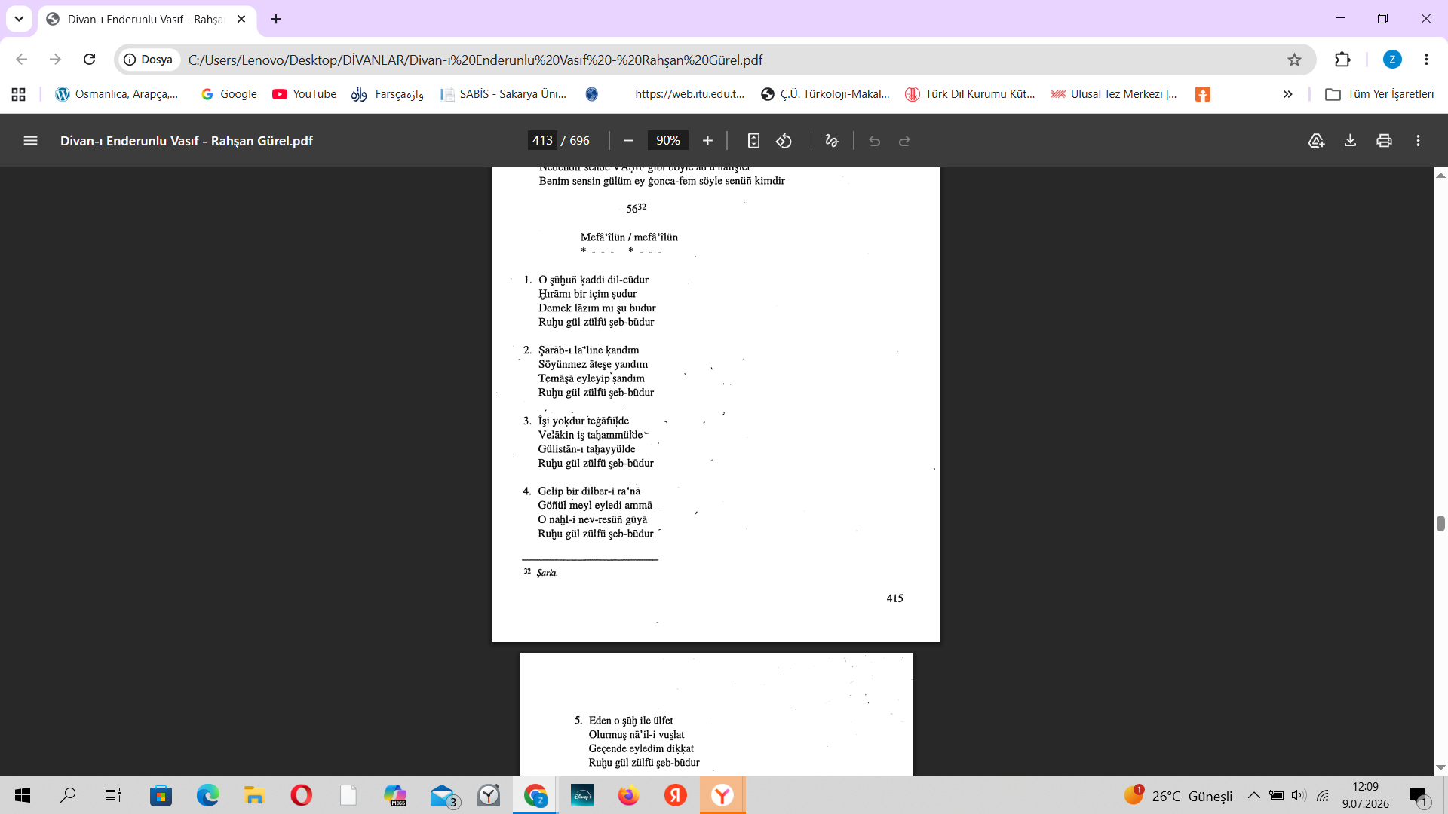
Task: Download the PDF file
Action: [1350, 141]
